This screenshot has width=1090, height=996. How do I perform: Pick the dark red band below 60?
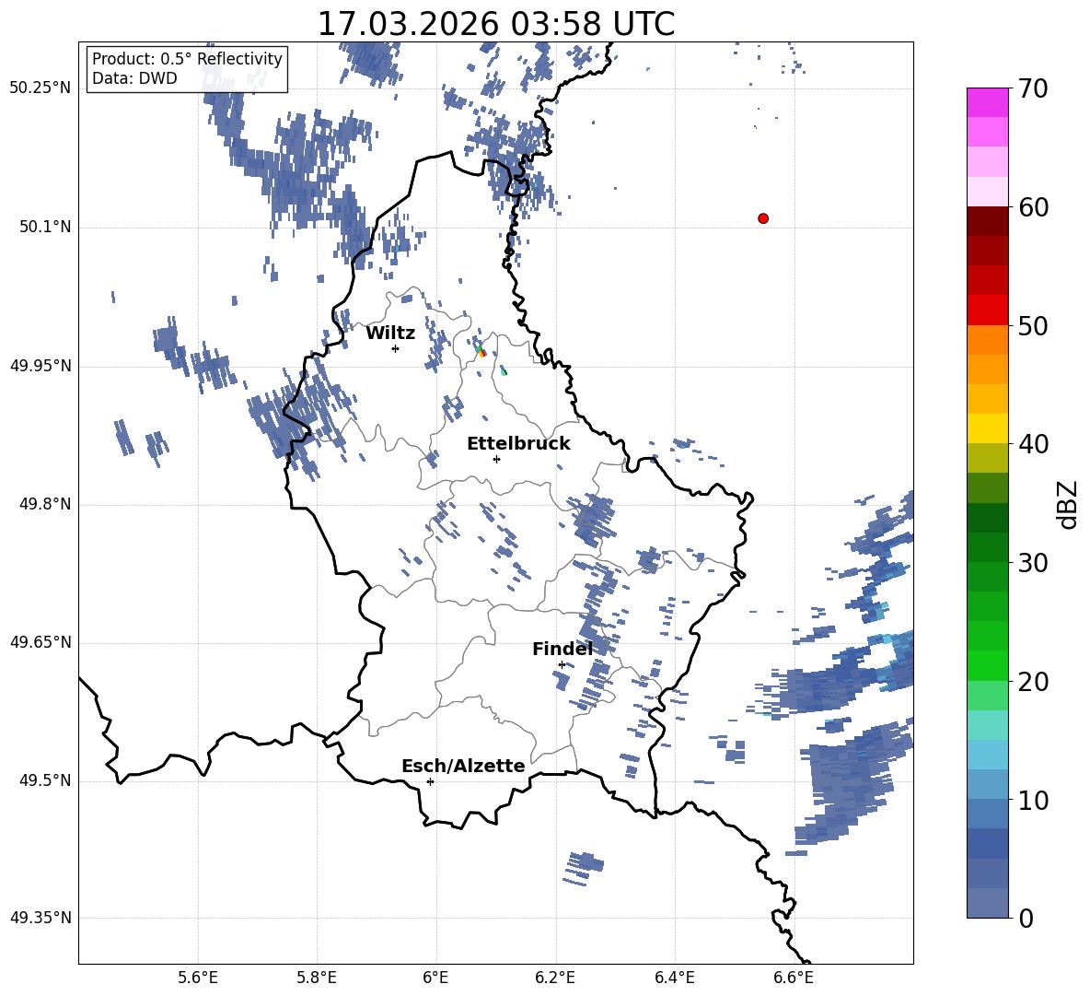click(988, 222)
